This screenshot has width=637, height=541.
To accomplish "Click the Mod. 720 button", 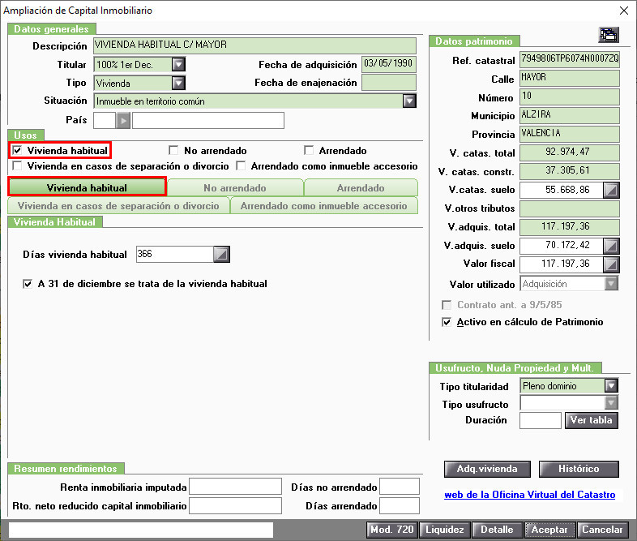I will pyautogui.click(x=392, y=530).
